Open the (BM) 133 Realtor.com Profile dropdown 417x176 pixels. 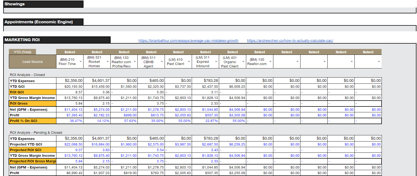coord(135,61)
